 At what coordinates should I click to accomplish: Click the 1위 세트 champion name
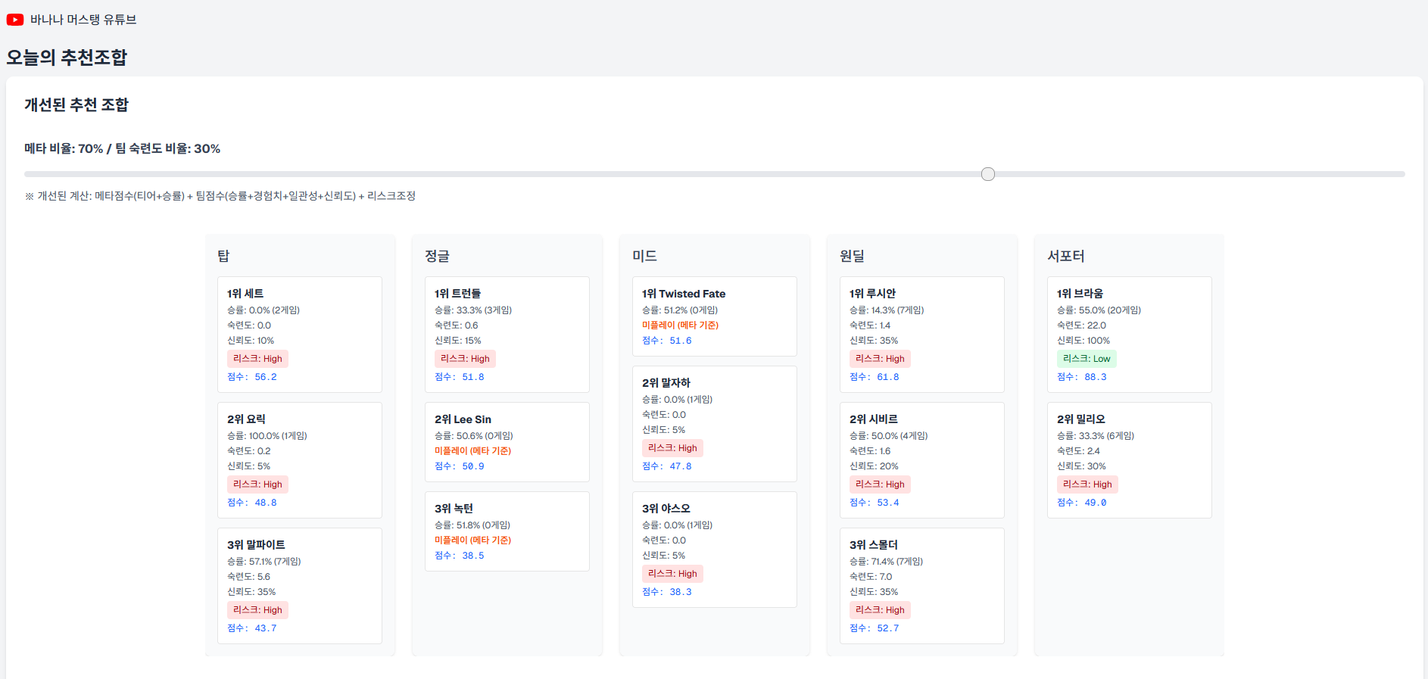[245, 294]
